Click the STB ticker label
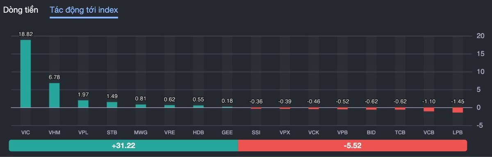This screenshot has width=492, height=157. (112, 132)
